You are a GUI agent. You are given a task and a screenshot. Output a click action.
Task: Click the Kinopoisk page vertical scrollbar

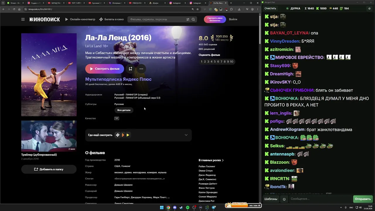tap(260, 29)
